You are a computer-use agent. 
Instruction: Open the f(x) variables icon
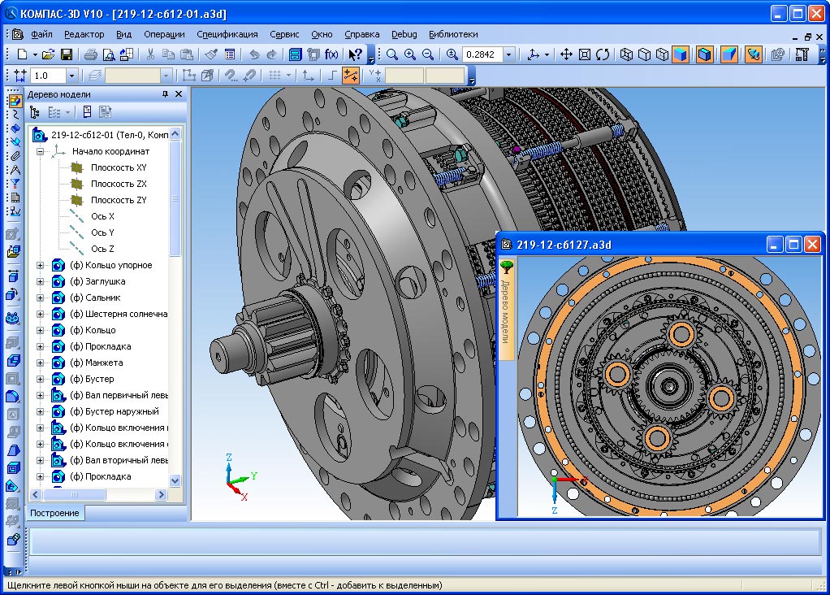[331, 54]
